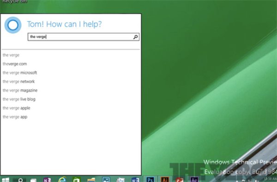Open the Windows Start button
The height and width of the screenshot is (182, 277).
coord(5,180)
